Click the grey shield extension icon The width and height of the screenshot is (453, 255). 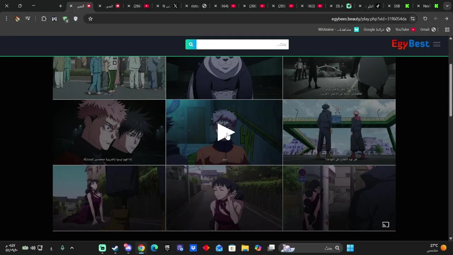76,19
